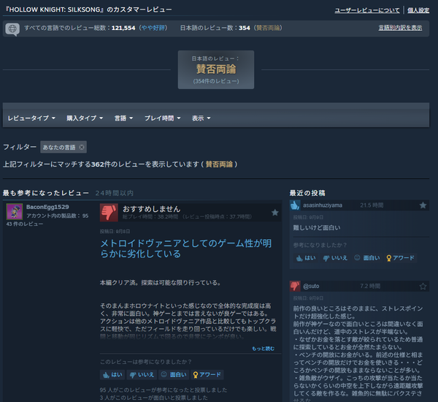438x402 pixels.
Task: Click the blue thumbs-up icon by asasinhuziyama
Action: 295,205
